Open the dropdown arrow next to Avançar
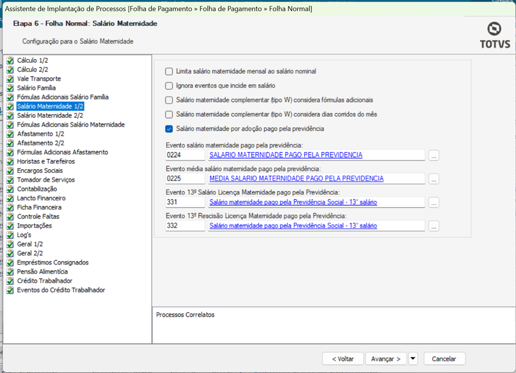The height and width of the screenshot is (373, 516). (x=413, y=359)
